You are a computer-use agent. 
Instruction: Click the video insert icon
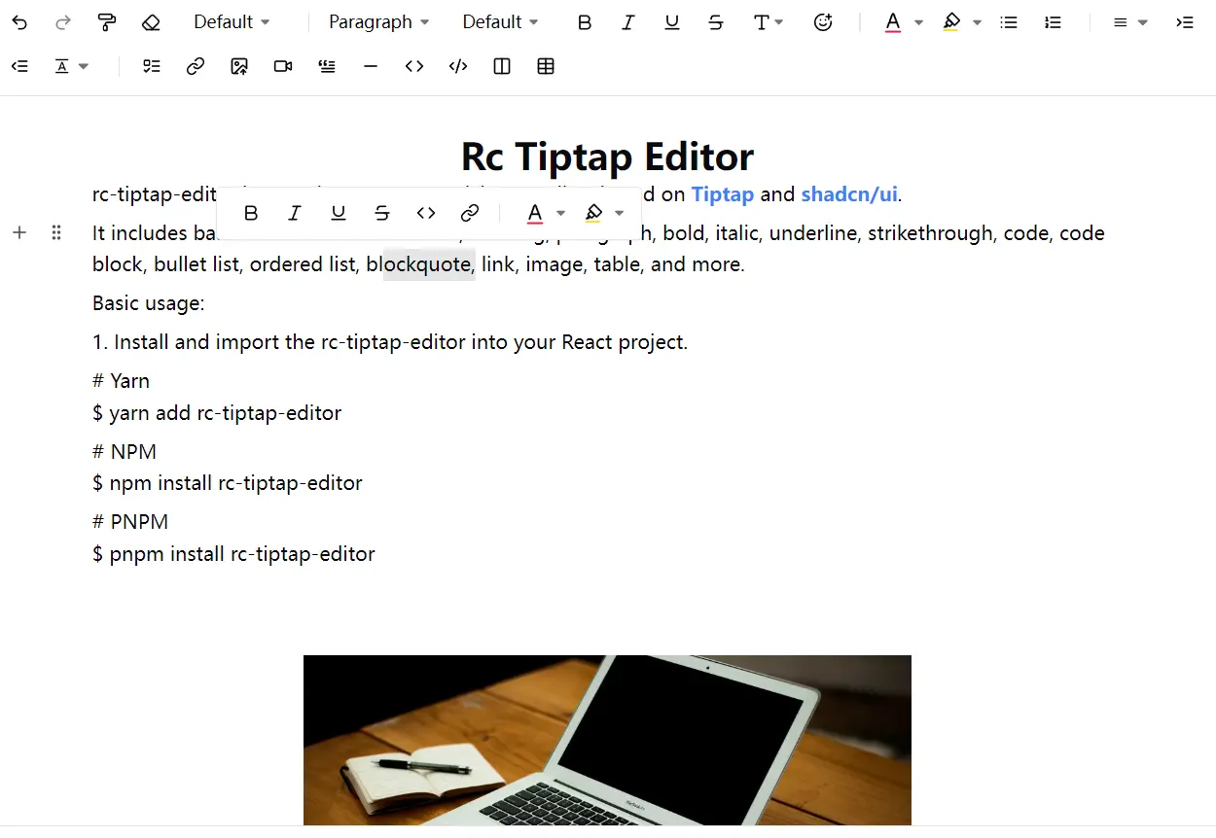283,66
